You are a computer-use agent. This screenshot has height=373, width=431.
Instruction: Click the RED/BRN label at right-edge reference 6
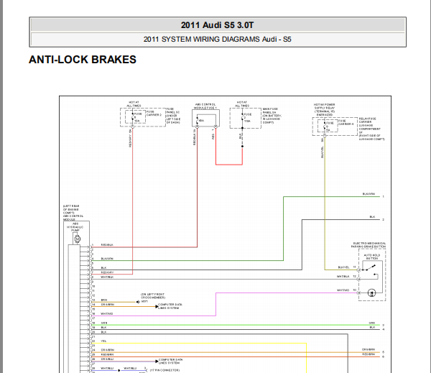pyautogui.click(x=369, y=354)
